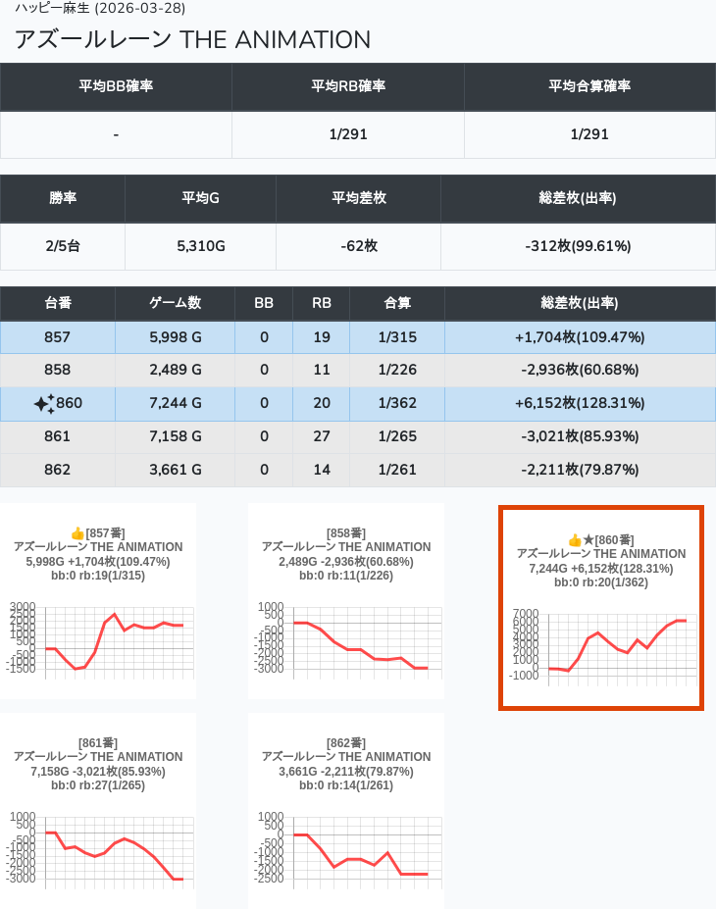
Task: Select machine number 858 in the table
Action: coord(58,370)
